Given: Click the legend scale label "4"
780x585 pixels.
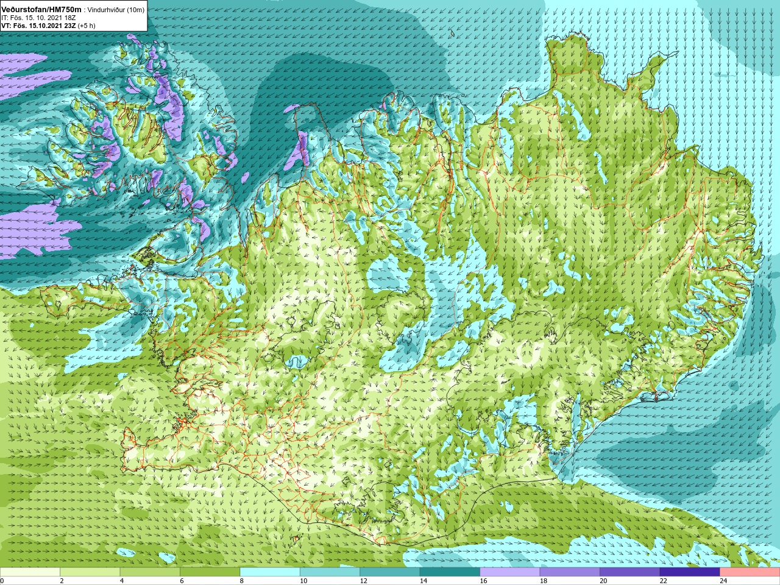Looking at the screenshot, I should tap(122, 581).
